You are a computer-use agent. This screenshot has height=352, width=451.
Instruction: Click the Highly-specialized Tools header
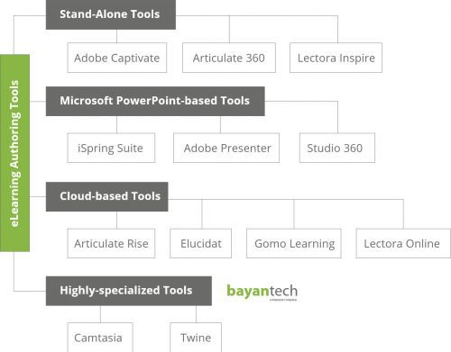(x=129, y=291)
